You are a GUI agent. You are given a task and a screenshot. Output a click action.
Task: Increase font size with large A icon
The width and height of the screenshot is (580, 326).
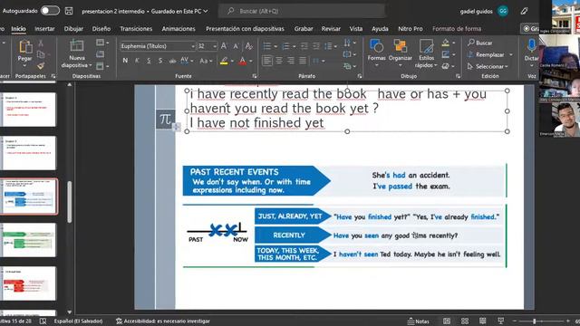coord(224,46)
